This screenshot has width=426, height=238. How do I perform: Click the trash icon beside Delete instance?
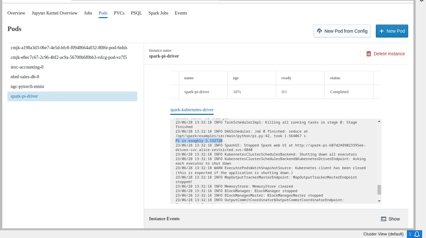point(369,54)
